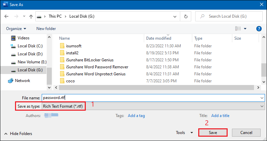
Task: Go forward with the right arrow
Action: pos(16,16)
